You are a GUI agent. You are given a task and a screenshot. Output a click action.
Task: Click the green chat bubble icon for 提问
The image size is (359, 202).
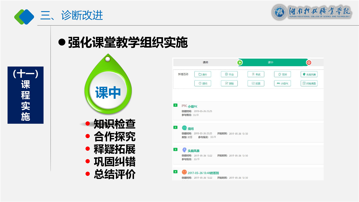184,128
